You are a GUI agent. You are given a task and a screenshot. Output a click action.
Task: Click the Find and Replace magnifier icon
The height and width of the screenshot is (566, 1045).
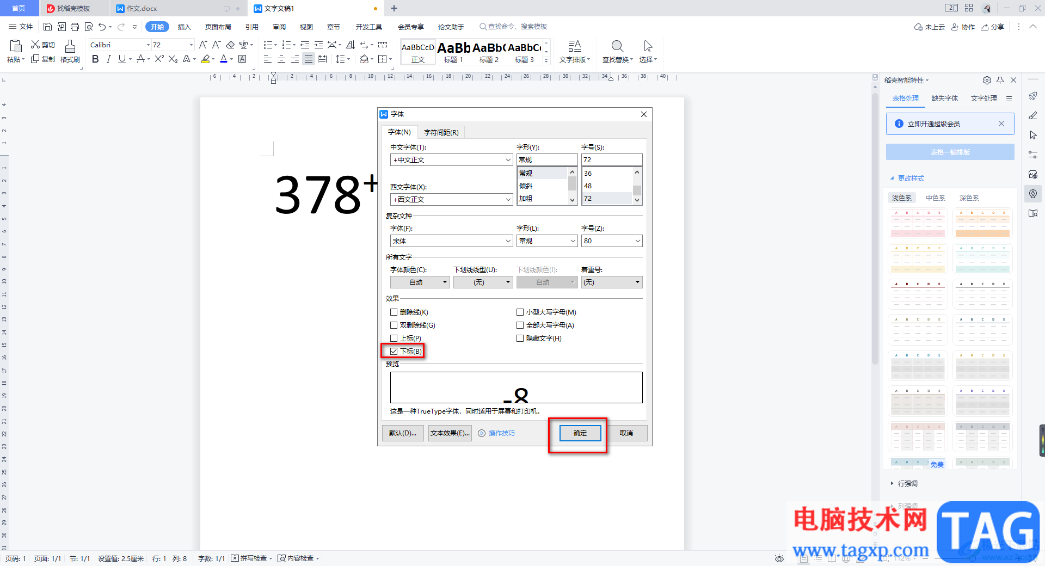point(617,46)
